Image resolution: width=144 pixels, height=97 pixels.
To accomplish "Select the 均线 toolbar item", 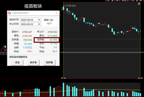I will pos(132,1).
